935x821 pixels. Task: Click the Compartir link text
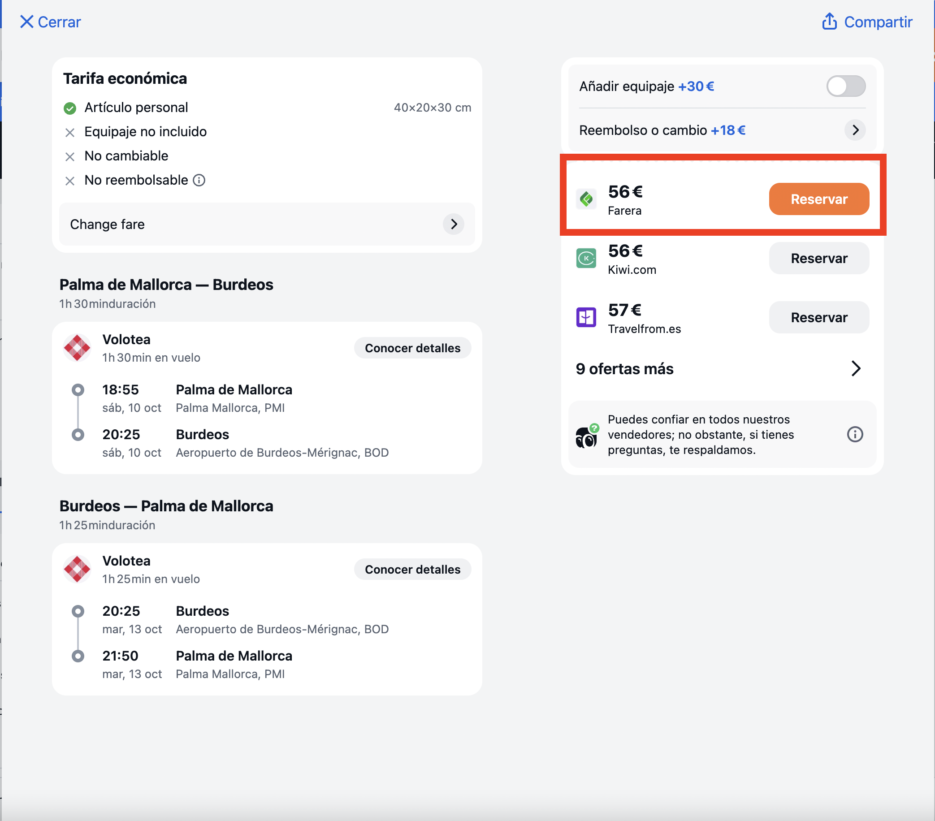pos(878,22)
